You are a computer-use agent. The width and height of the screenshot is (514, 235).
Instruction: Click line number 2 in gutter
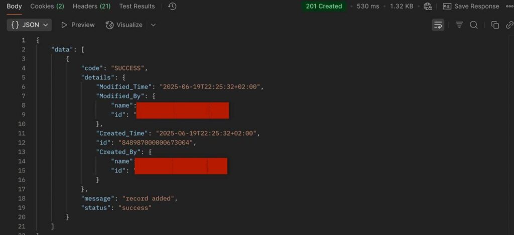click(x=23, y=49)
